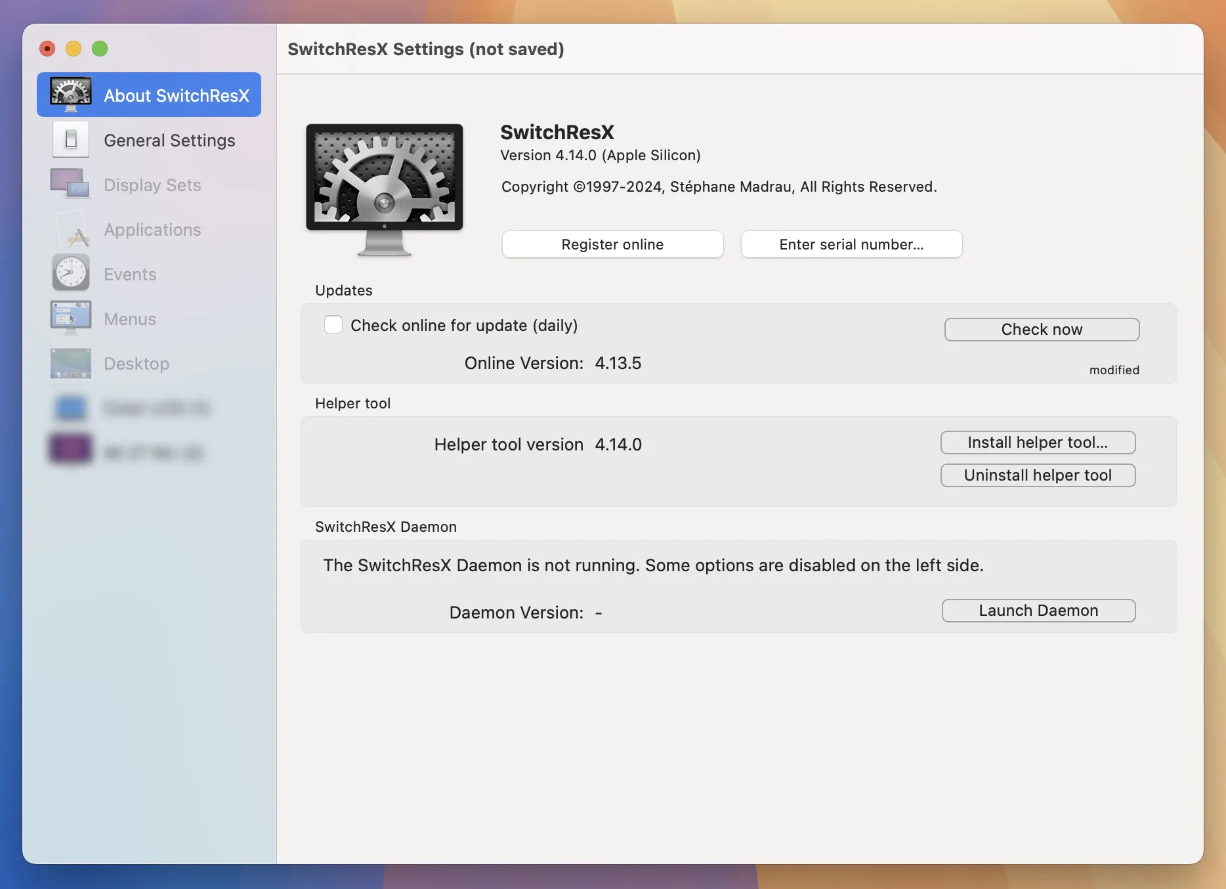The image size is (1226, 889).
Task: Click the green zoom window button
Action: coord(100,49)
